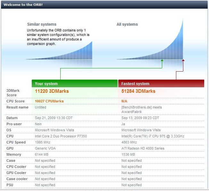The image size is (209, 191).
Task: Click the 'GPU Cooler' row label
Action: coord(16,173)
